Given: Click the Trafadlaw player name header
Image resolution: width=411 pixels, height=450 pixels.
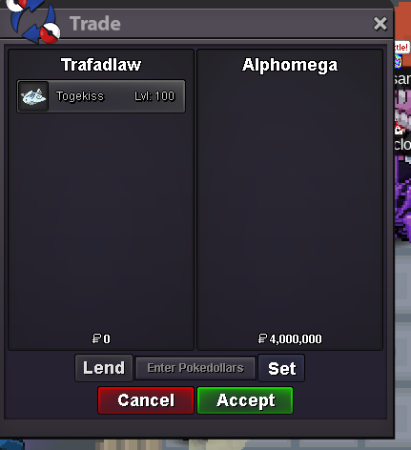Looking at the screenshot, I should (x=101, y=65).
